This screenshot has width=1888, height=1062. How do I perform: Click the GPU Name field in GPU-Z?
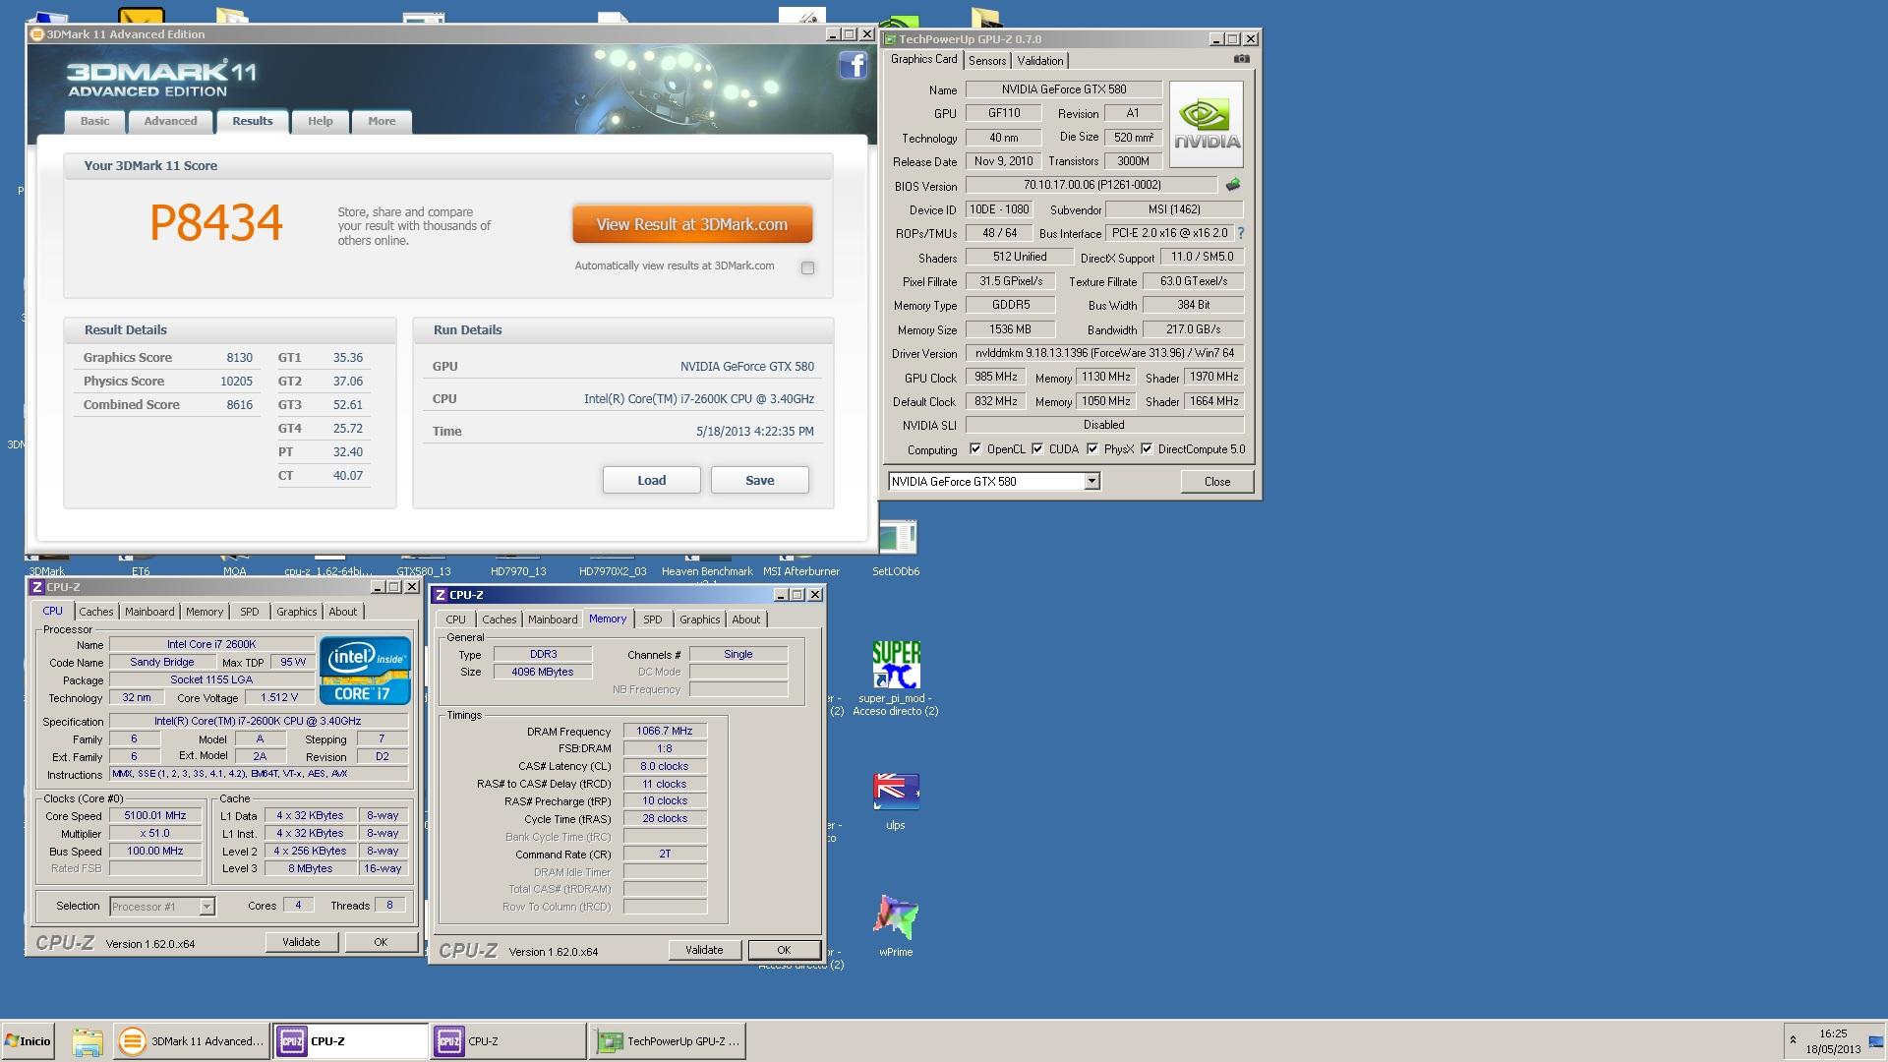point(1064,89)
